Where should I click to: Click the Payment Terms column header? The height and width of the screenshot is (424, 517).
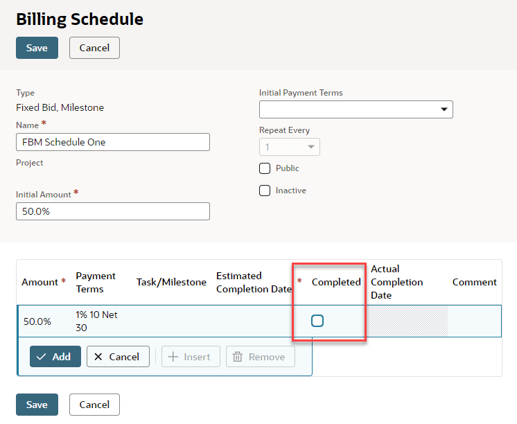pyautogui.click(x=96, y=282)
